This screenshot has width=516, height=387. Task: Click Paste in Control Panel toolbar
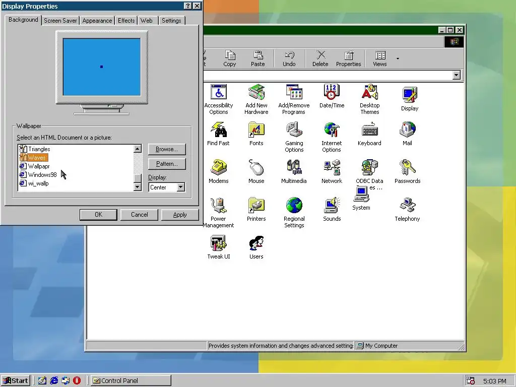(x=257, y=58)
